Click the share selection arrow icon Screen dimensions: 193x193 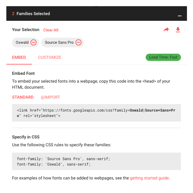tap(166, 30)
